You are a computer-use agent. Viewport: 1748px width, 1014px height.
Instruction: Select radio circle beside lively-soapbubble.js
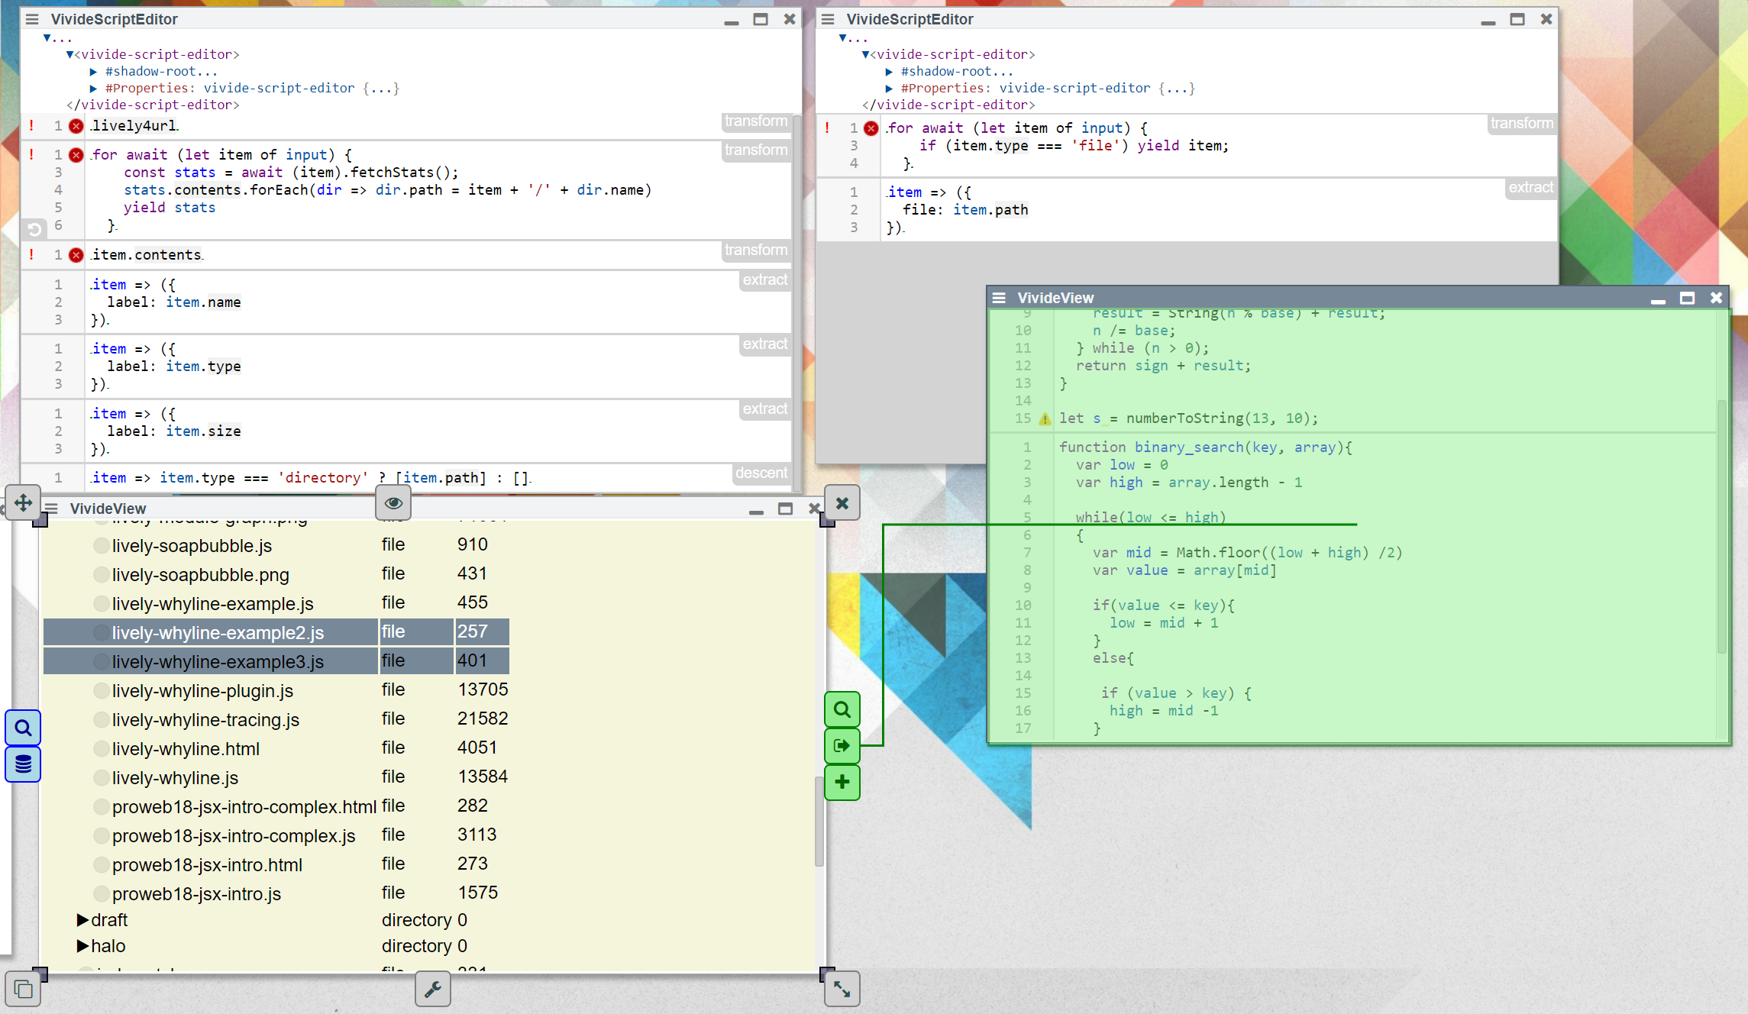pos(101,545)
